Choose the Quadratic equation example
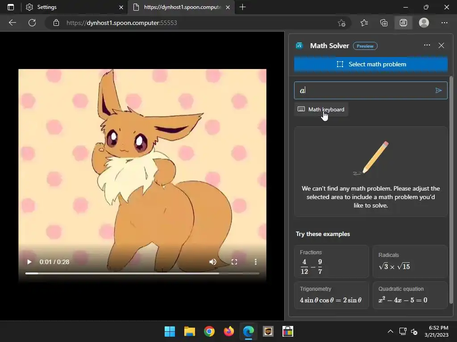The image size is (457, 342). point(410,295)
